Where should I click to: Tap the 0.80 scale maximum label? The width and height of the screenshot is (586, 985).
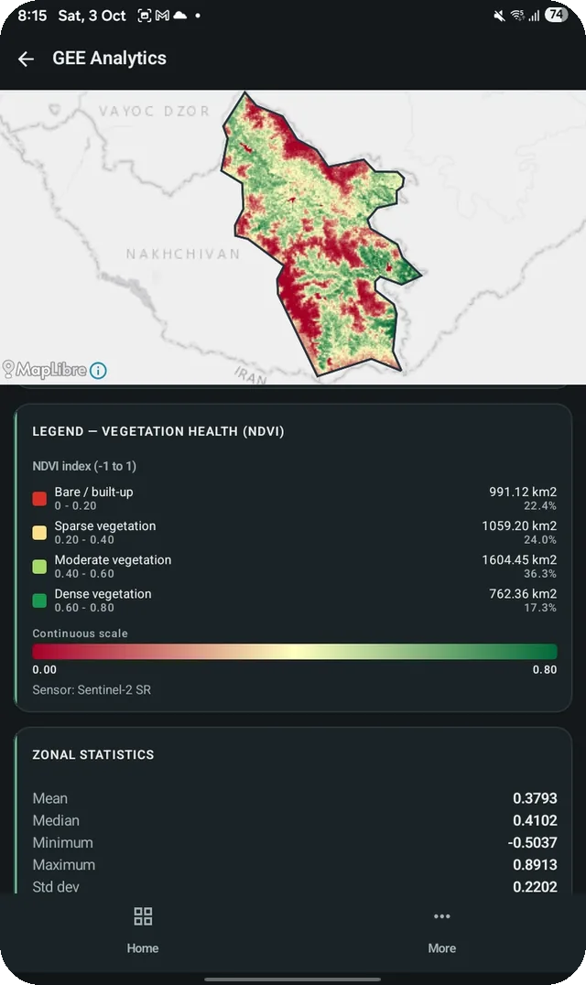click(545, 670)
